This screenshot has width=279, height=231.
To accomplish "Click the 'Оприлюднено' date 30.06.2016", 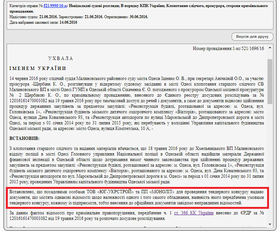I will [x=137, y=17].
